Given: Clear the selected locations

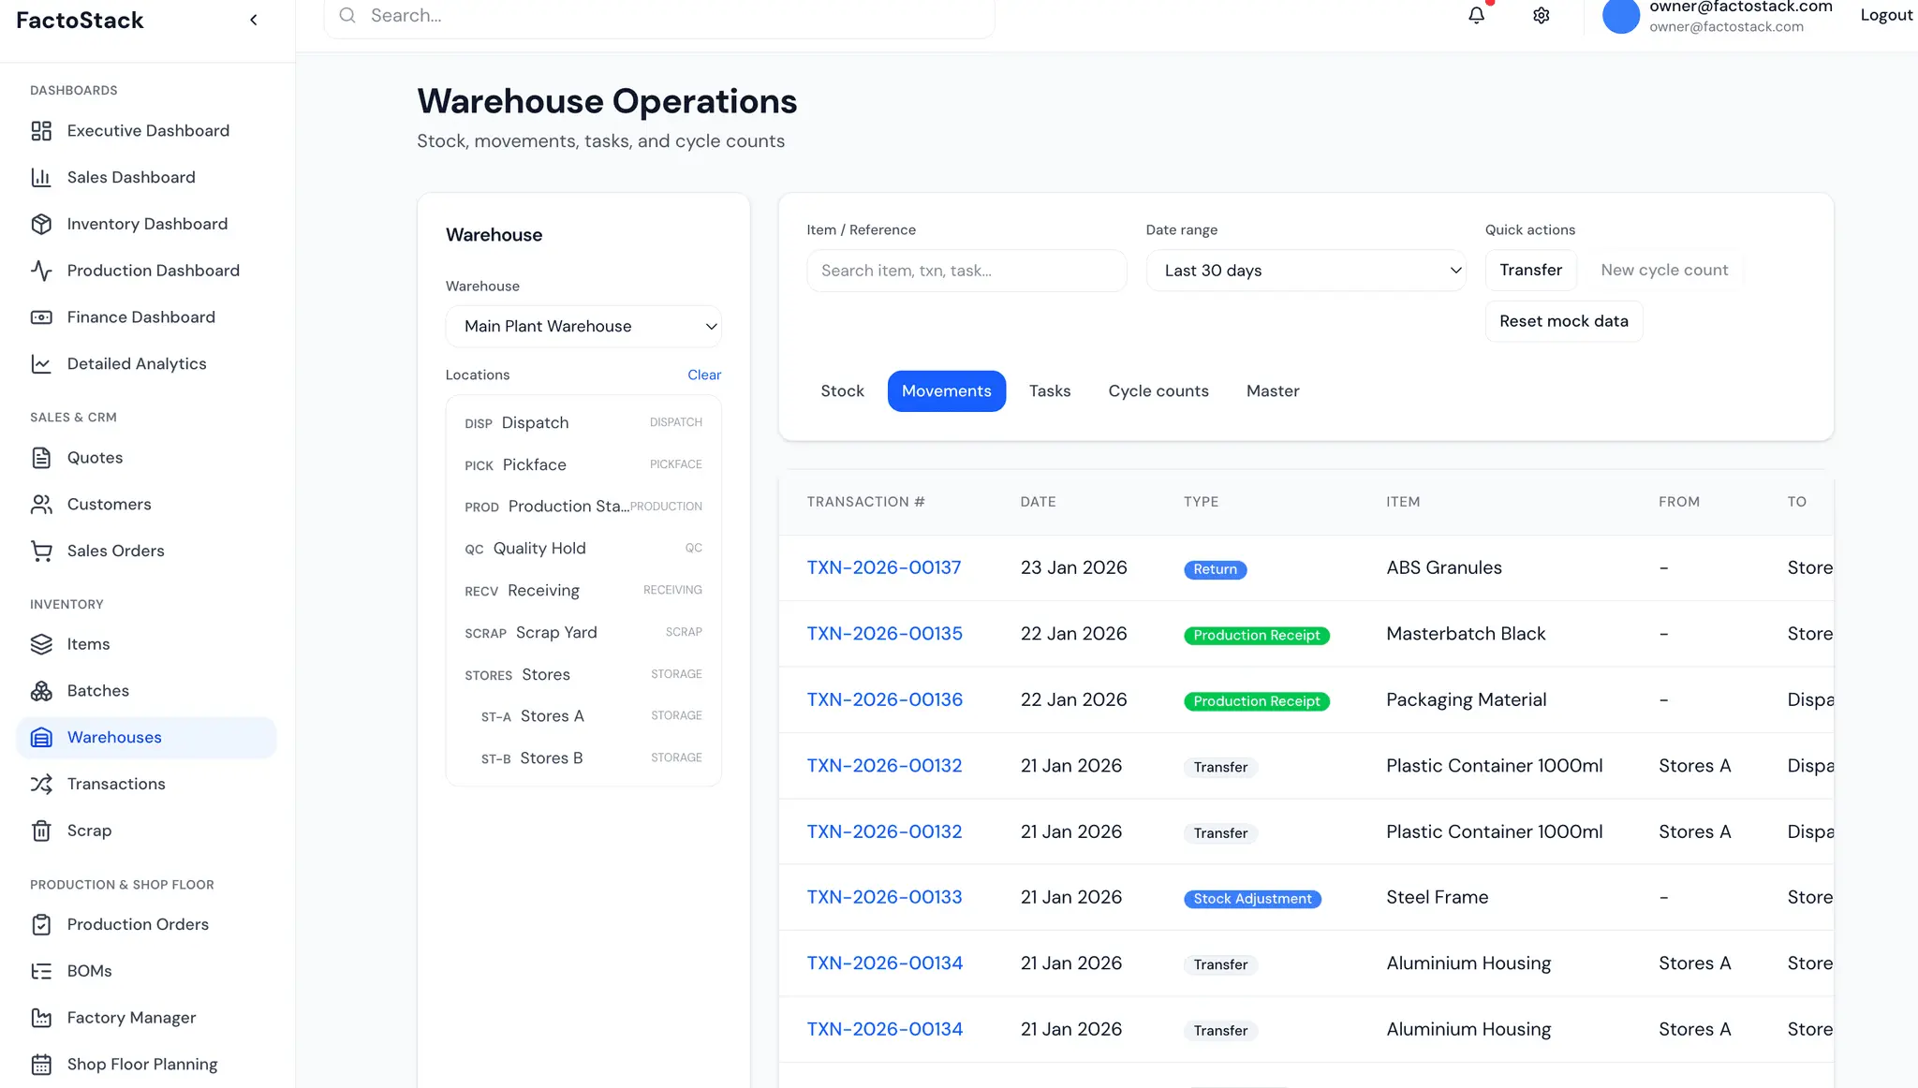Looking at the screenshot, I should (704, 375).
